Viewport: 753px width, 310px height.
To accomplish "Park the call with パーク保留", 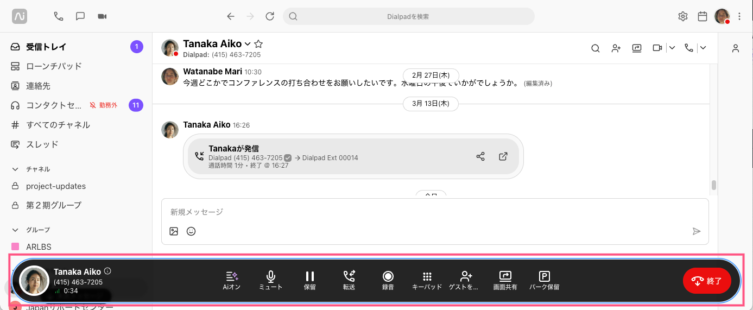I will coord(545,281).
